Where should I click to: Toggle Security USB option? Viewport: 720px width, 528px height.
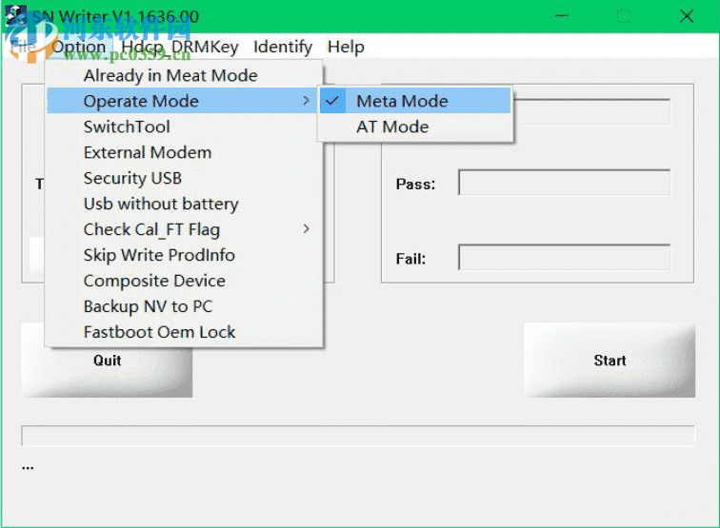[183, 178]
